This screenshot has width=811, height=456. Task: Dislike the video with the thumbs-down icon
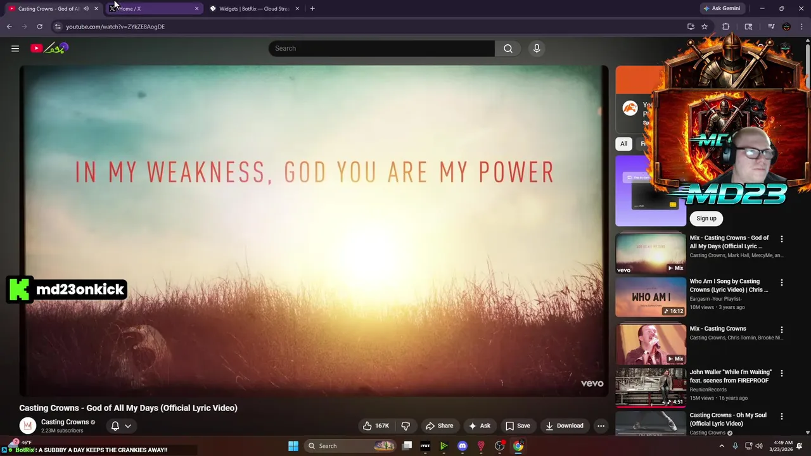coord(405,426)
